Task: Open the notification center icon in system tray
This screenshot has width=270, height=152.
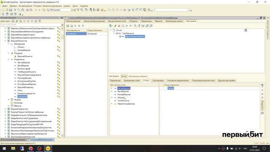Action: pyautogui.click(x=265, y=148)
